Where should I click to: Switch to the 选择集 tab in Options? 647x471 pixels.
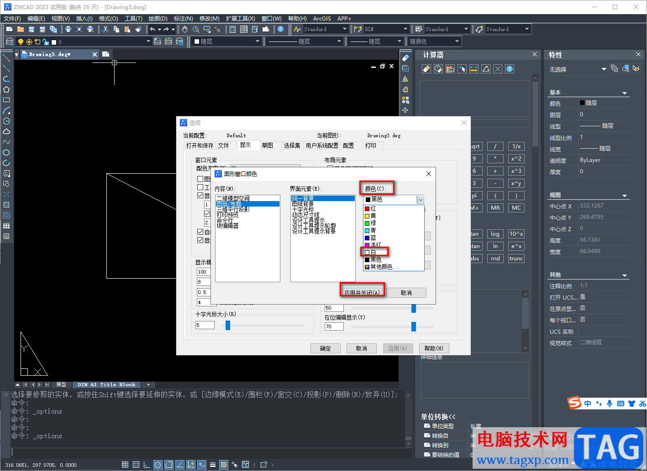[x=292, y=145]
